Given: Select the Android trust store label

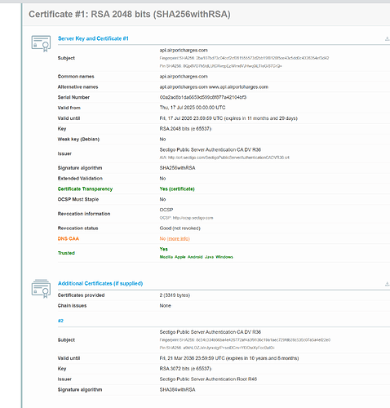Looking at the screenshot, I should (x=195, y=257).
